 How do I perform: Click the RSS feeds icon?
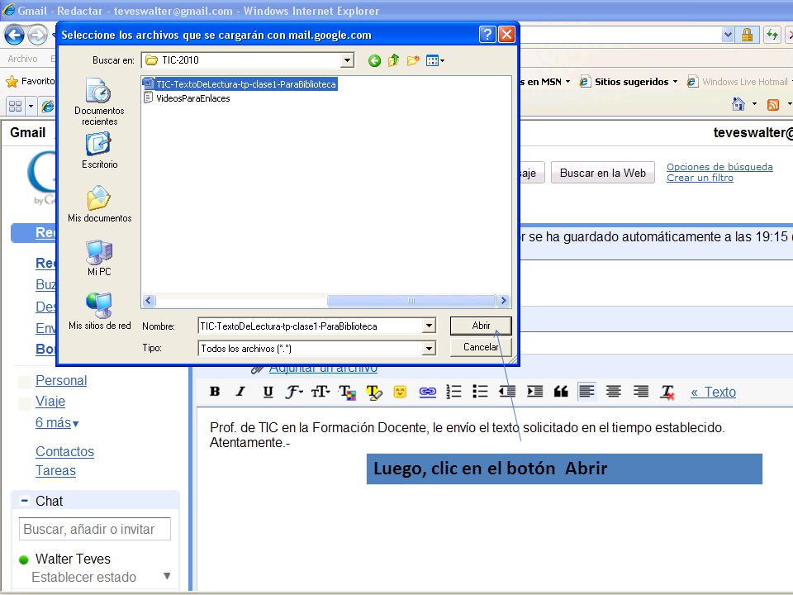tap(773, 105)
